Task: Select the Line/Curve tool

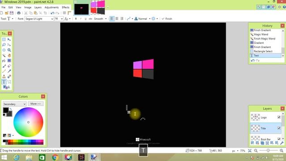Action: 9,82
